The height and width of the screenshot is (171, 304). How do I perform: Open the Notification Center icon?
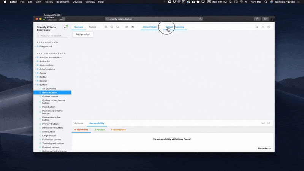298,2
